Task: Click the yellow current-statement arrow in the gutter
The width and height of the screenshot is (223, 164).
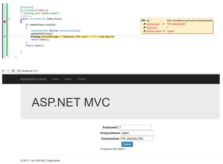Action: click(4, 37)
